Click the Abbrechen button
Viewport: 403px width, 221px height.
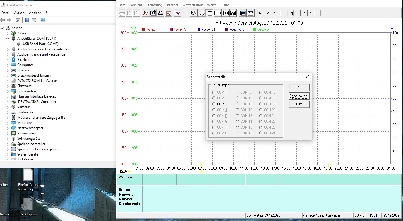299,96
